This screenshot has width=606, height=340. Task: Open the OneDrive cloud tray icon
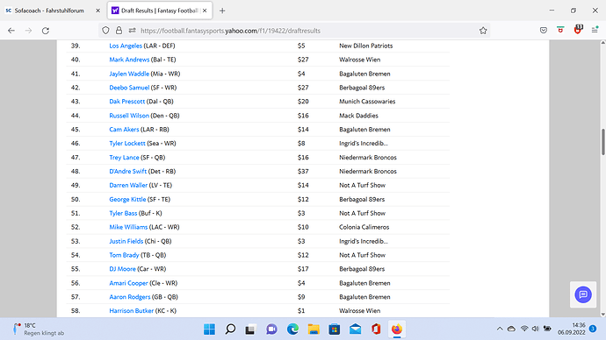click(x=511, y=329)
